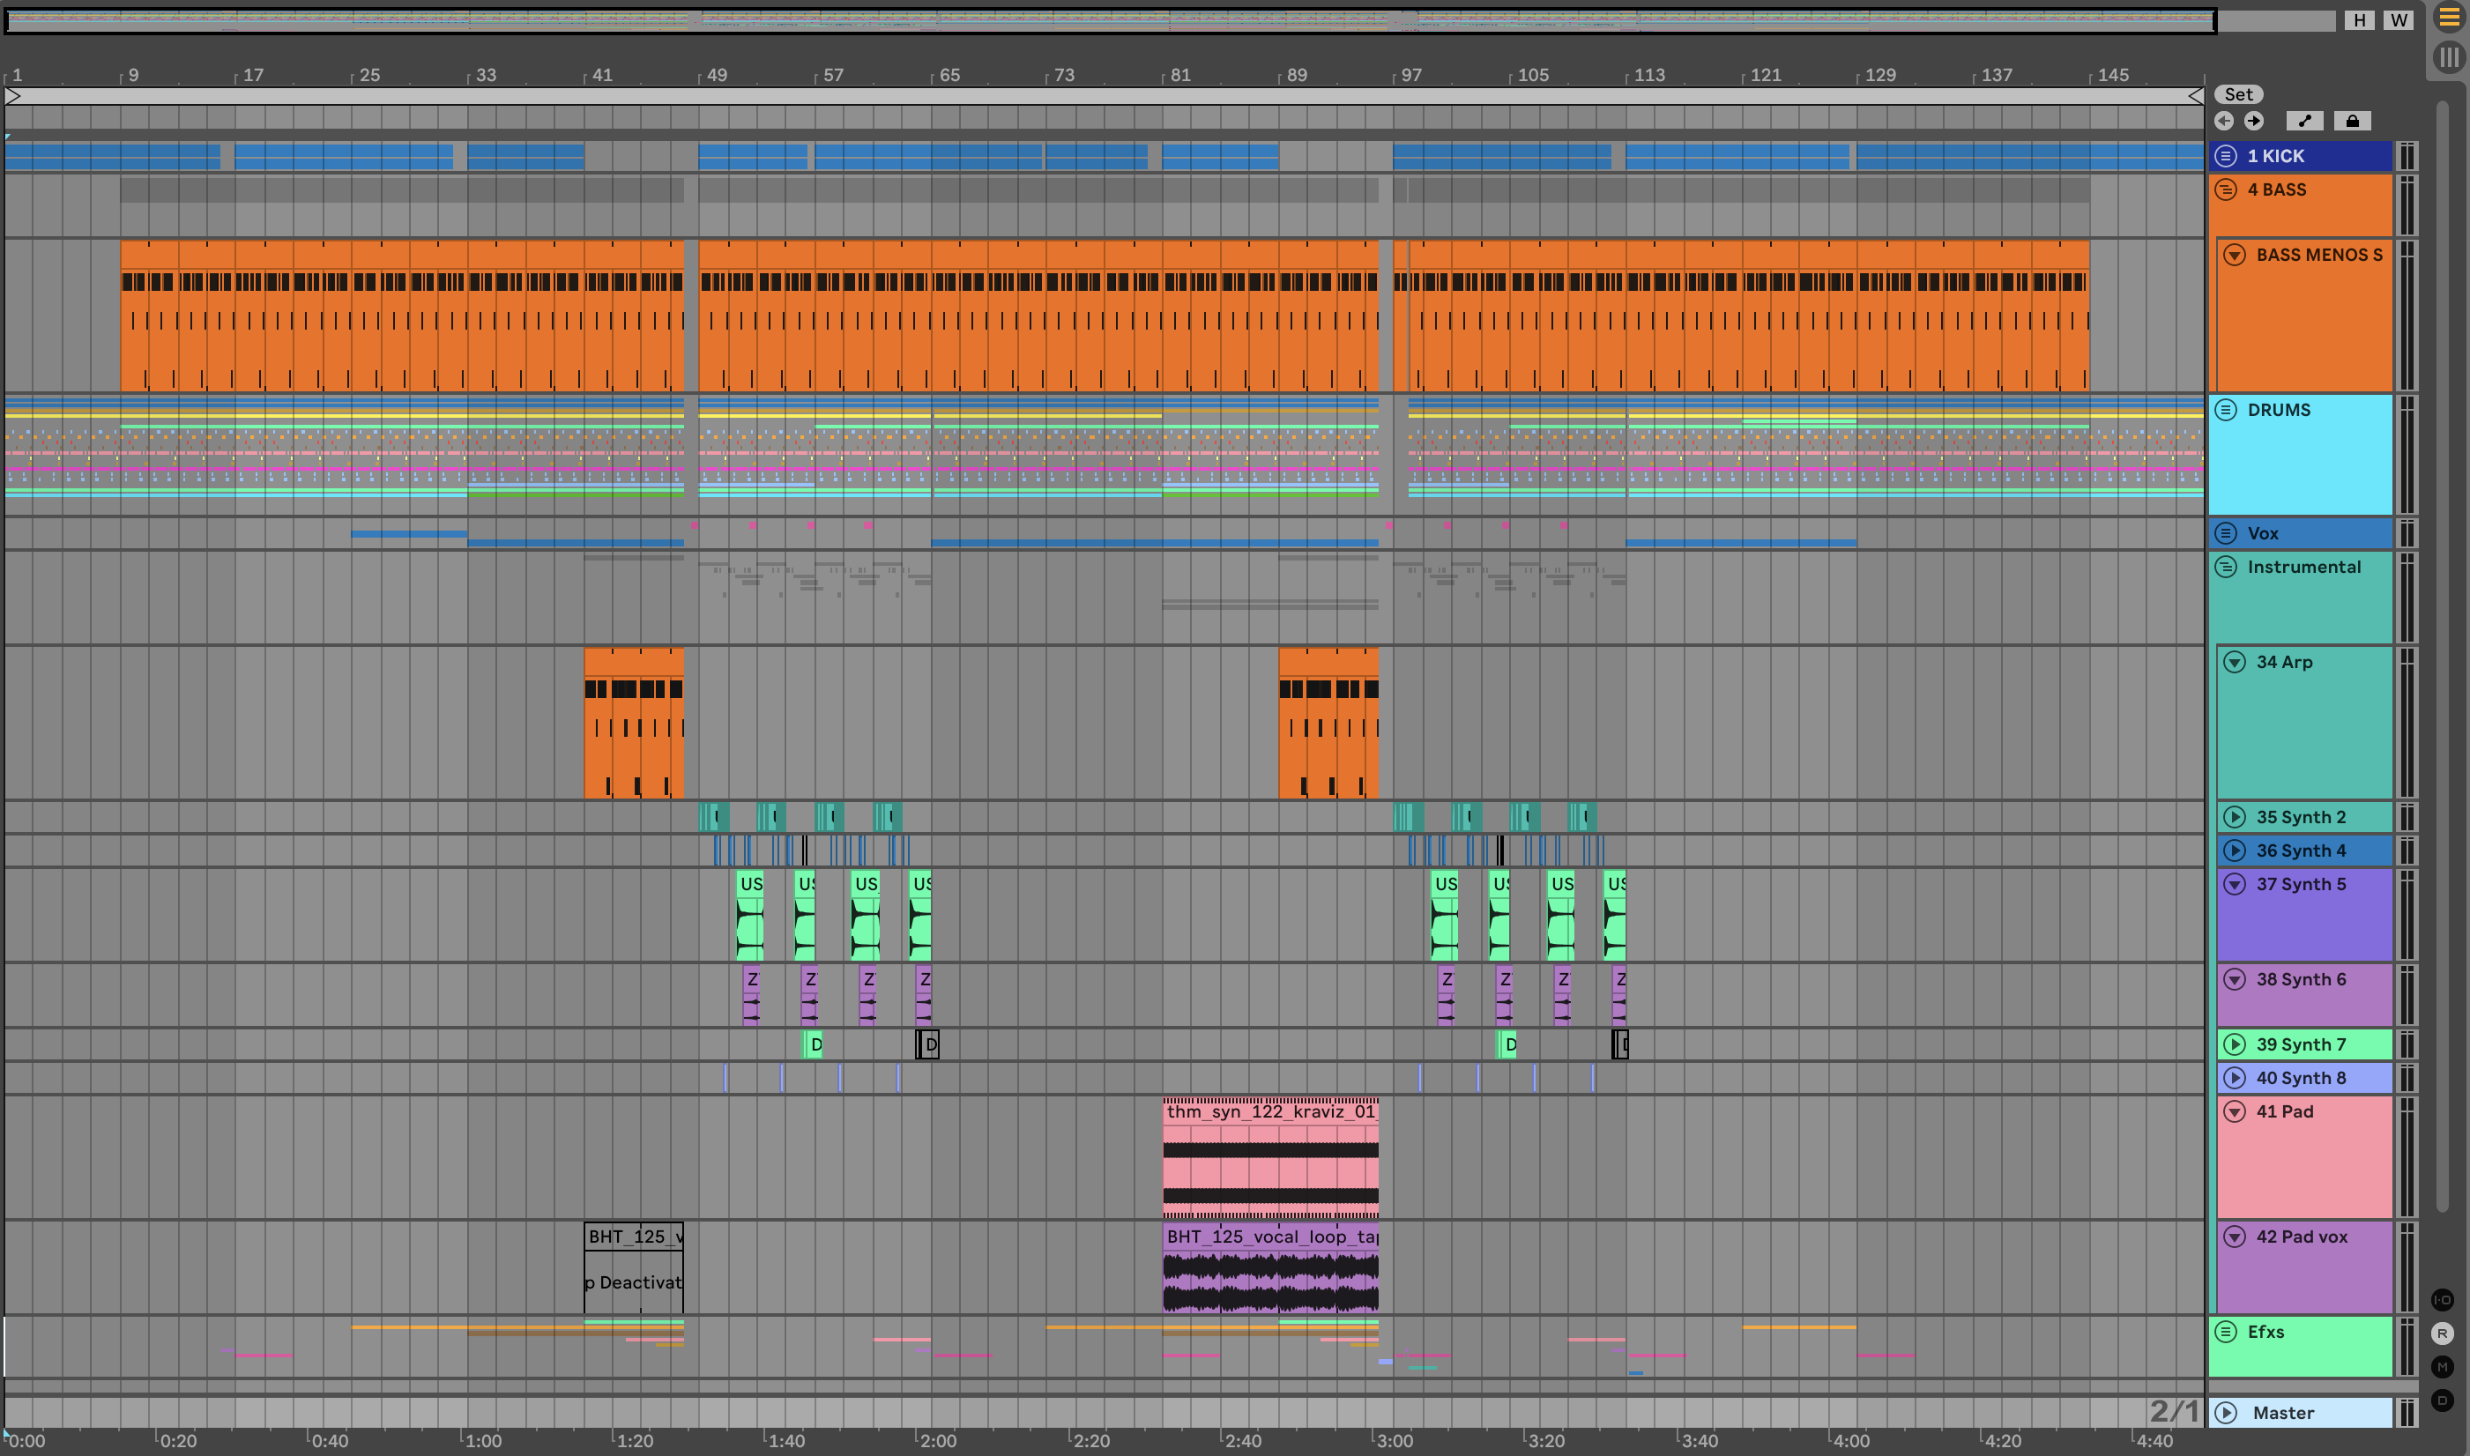Toggle the Returns (R) section visibility
2470x1456 pixels.
pyautogui.click(x=2443, y=1333)
